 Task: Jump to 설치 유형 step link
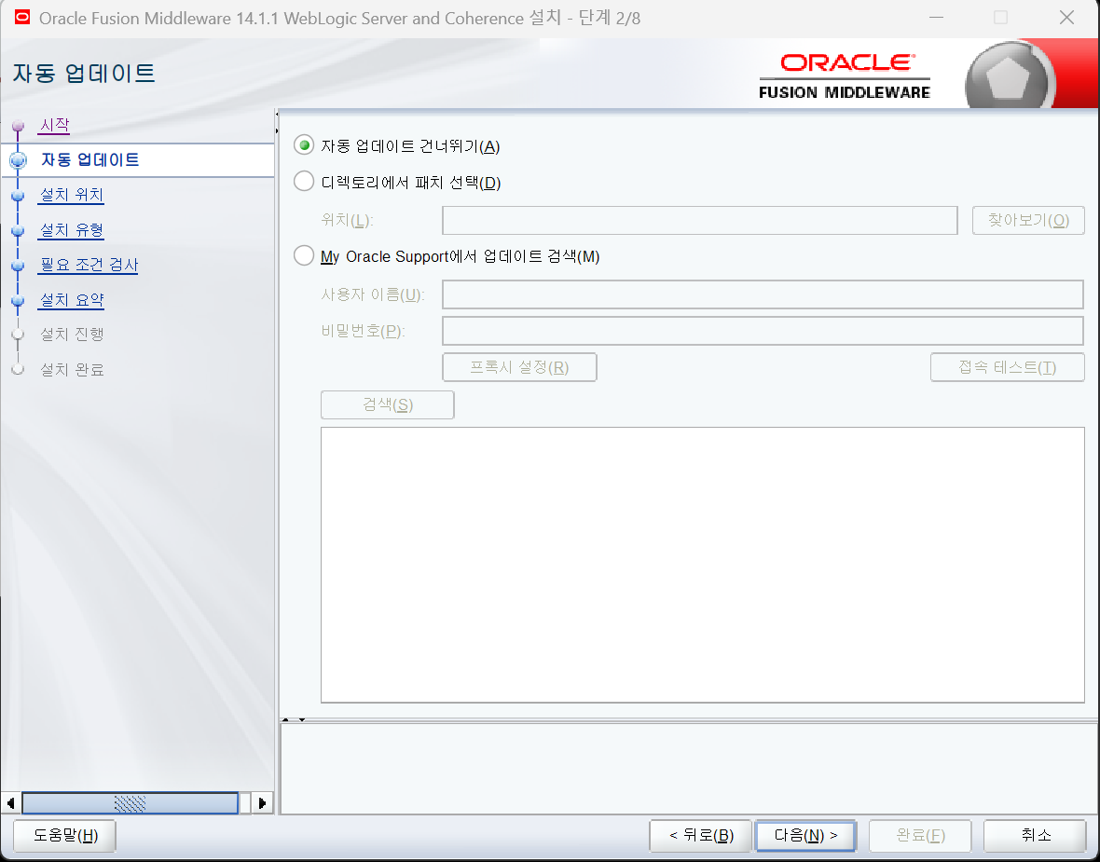click(x=72, y=230)
